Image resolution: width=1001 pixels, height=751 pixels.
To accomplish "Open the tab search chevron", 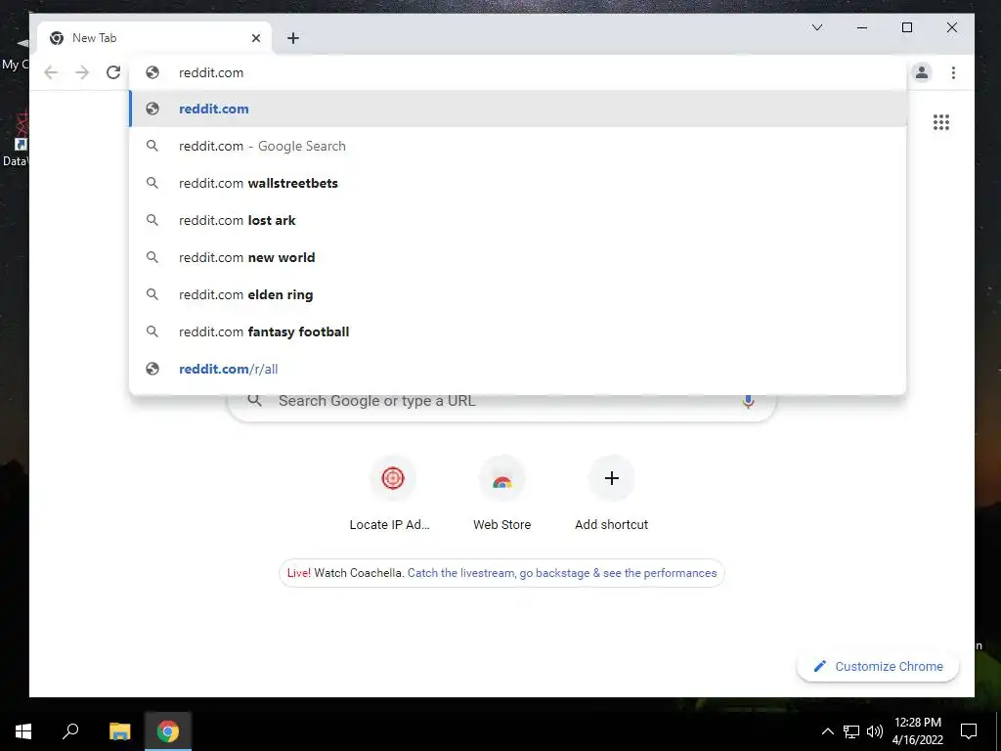I will (817, 27).
